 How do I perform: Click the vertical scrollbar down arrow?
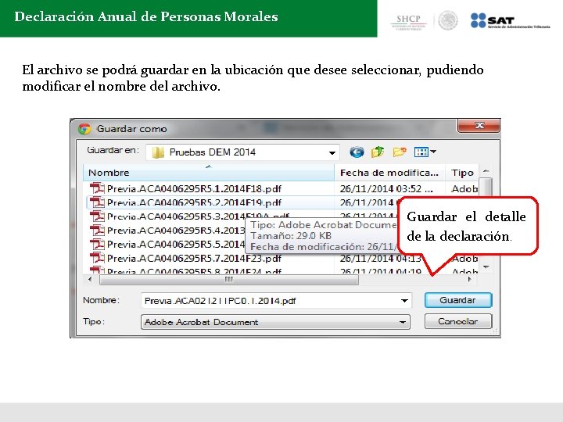pyautogui.click(x=486, y=266)
